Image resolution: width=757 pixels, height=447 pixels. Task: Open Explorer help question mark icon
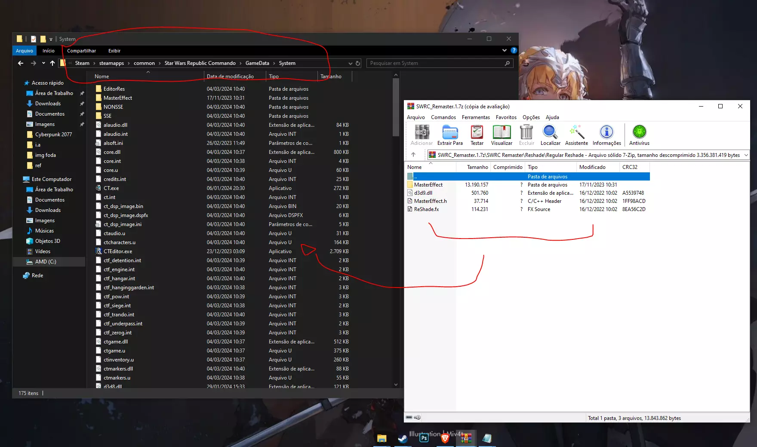[514, 50]
